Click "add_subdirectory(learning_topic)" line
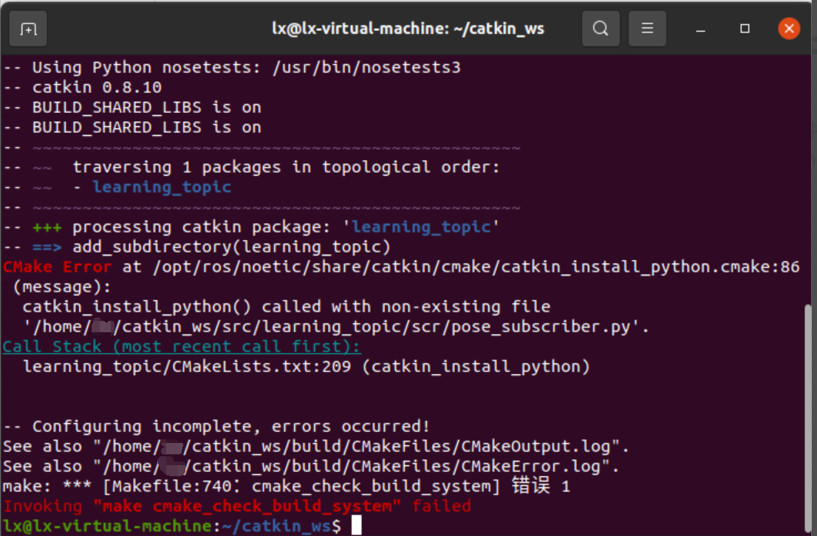Screen dimensions: 817x536 point(231,247)
